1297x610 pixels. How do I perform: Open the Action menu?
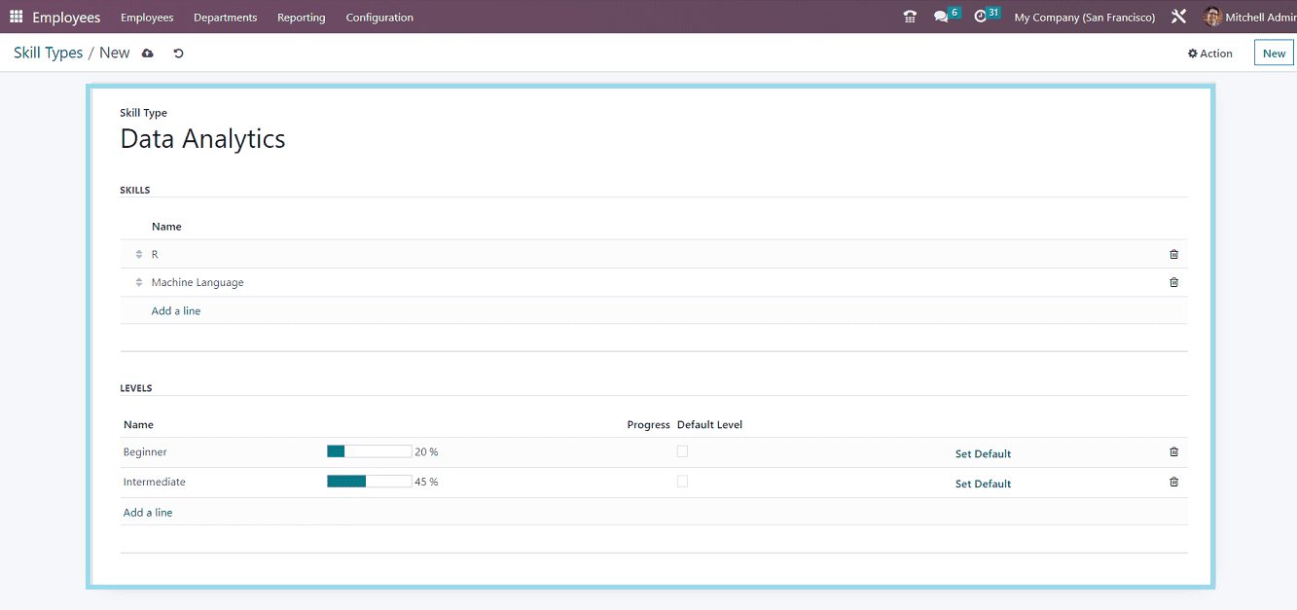point(1210,54)
